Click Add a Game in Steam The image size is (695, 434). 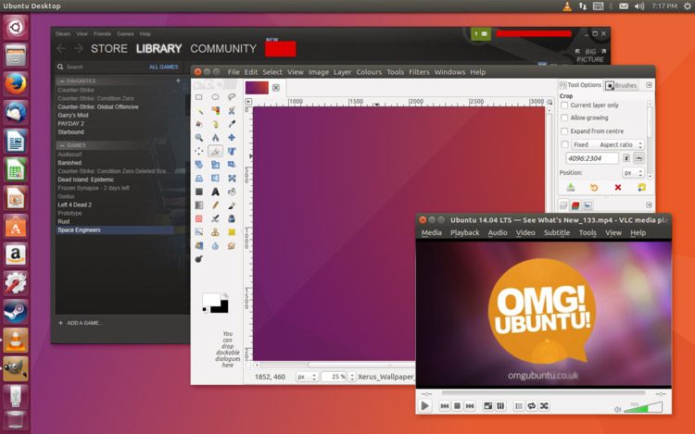80,323
